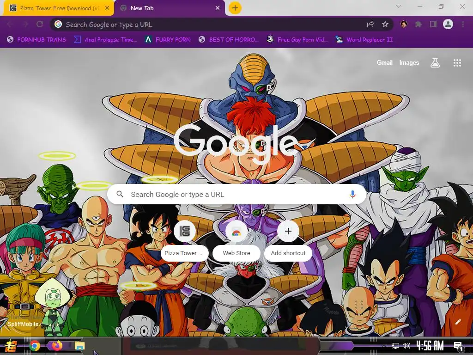The height and width of the screenshot is (355, 473).
Task: Show the Chrome side panel
Action: coord(433,24)
